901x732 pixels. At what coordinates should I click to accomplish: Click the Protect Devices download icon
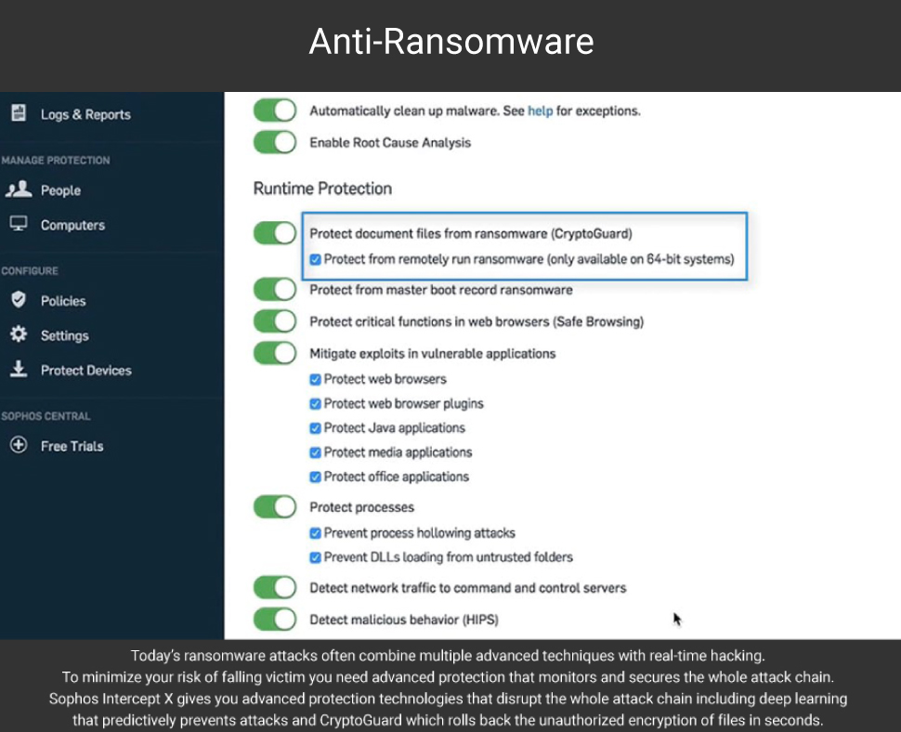point(19,369)
